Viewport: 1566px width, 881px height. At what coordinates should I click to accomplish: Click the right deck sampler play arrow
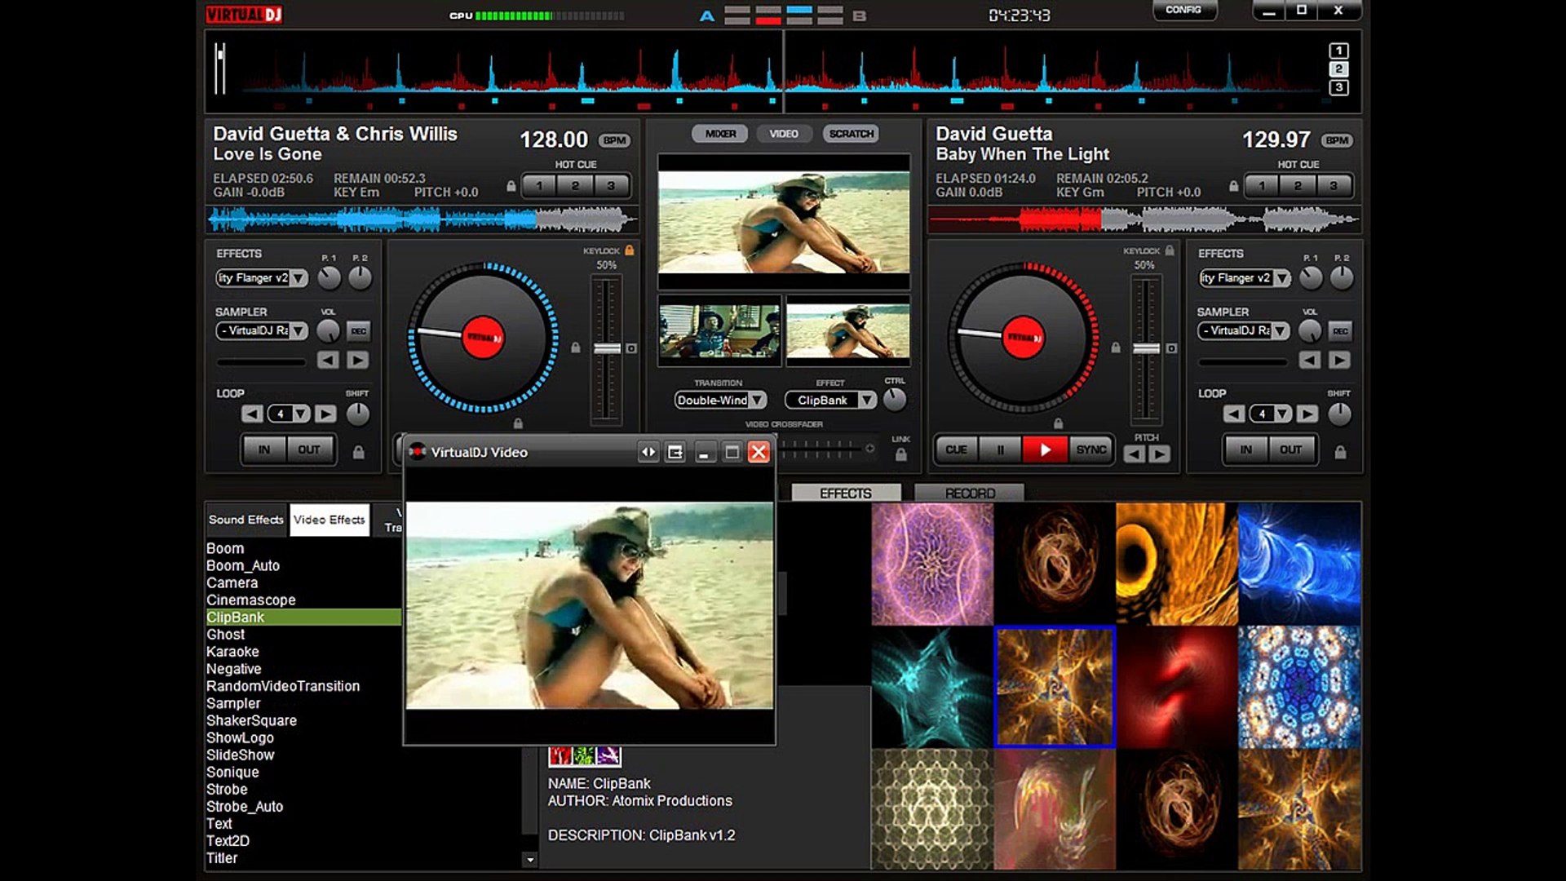pyautogui.click(x=1339, y=360)
